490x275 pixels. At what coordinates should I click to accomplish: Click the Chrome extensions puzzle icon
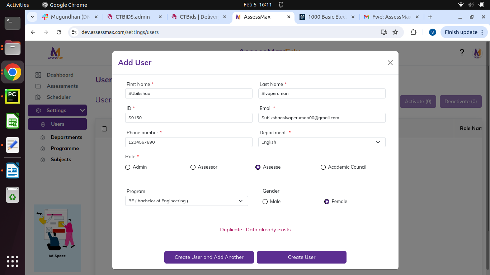click(413, 32)
